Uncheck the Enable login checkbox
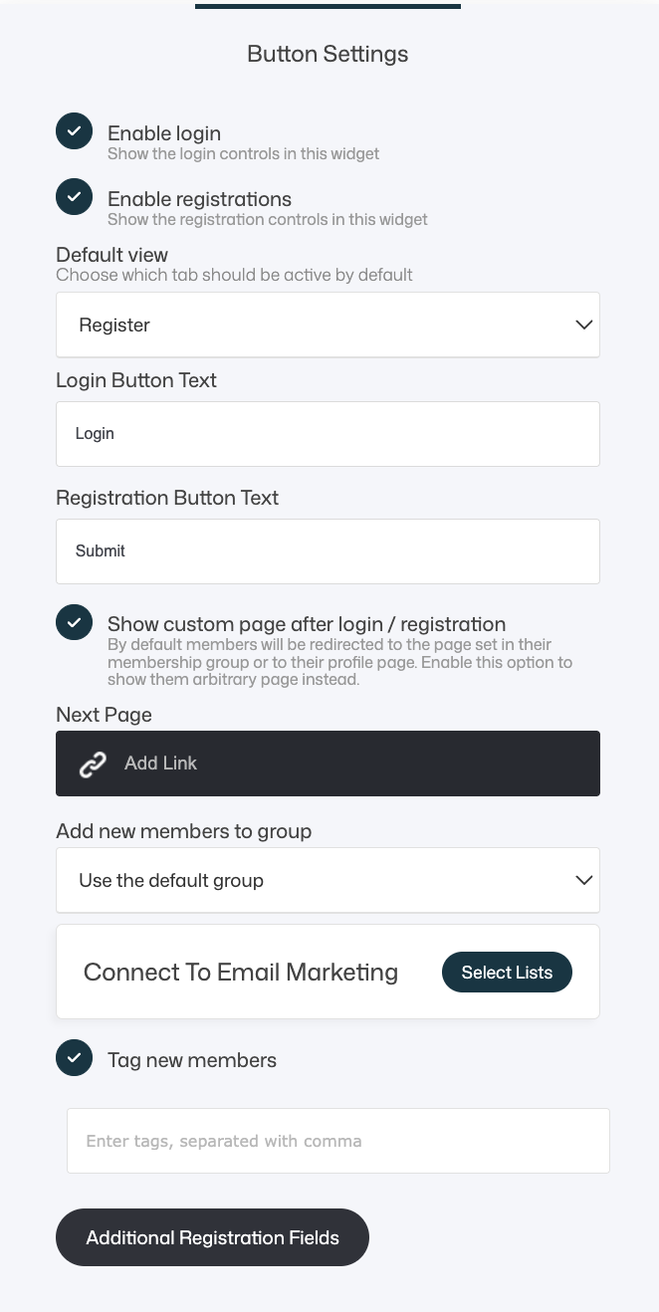Image resolution: width=659 pixels, height=1312 pixels. [74, 131]
